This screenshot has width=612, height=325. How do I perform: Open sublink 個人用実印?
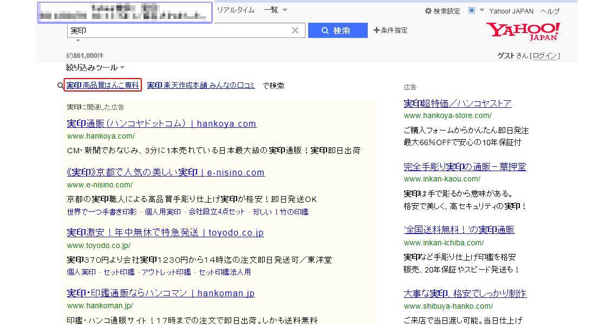[x=163, y=211]
